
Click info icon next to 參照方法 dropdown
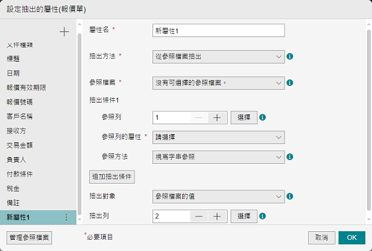(290, 156)
